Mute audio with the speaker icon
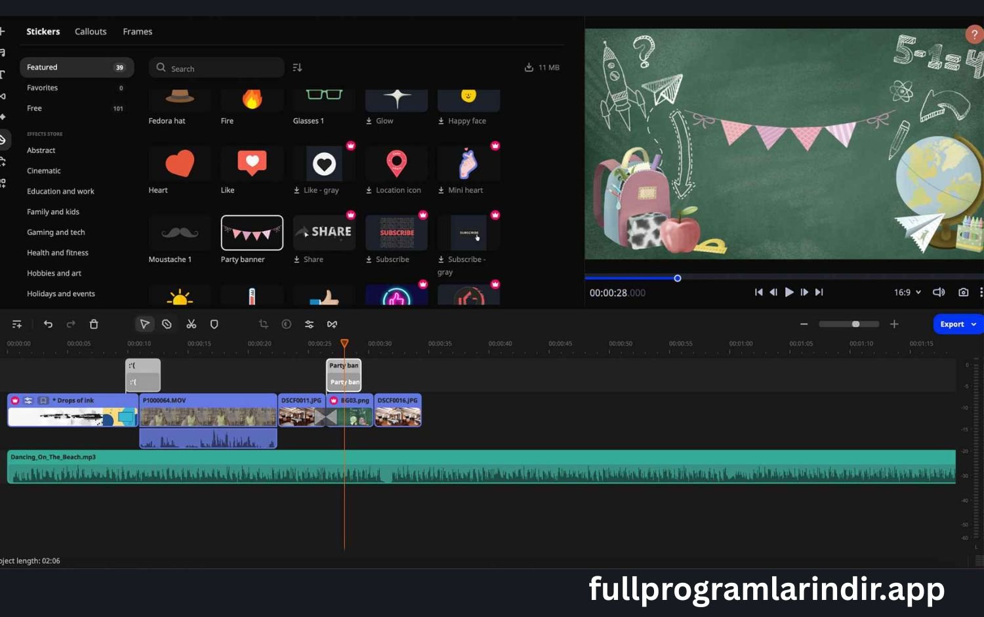Image resolution: width=984 pixels, height=617 pixels. [939, 292]
